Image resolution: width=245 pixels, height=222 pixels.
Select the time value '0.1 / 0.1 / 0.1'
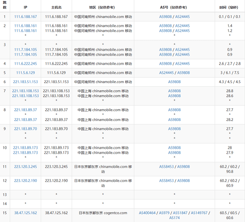tap(230, 17)
